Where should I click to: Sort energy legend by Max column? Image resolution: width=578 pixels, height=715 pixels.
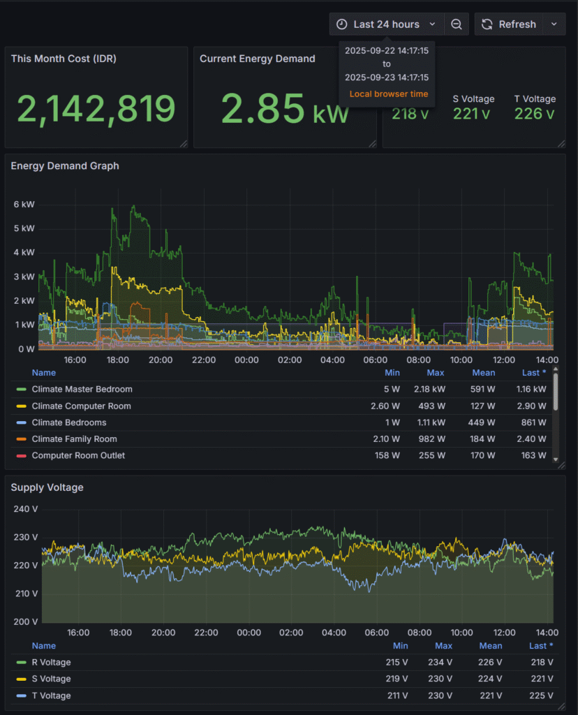435,373
